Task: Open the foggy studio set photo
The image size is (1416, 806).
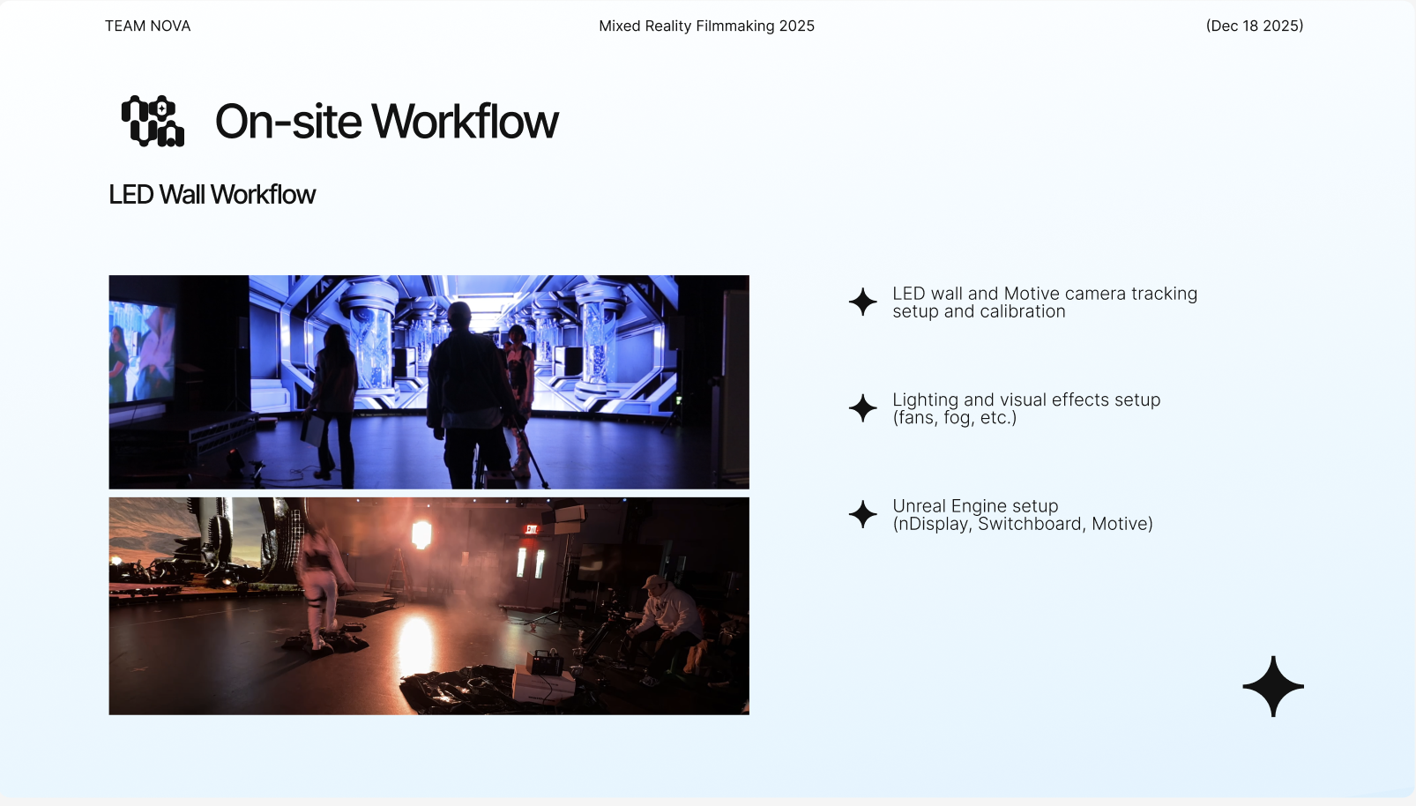Action: click(429, 606)
